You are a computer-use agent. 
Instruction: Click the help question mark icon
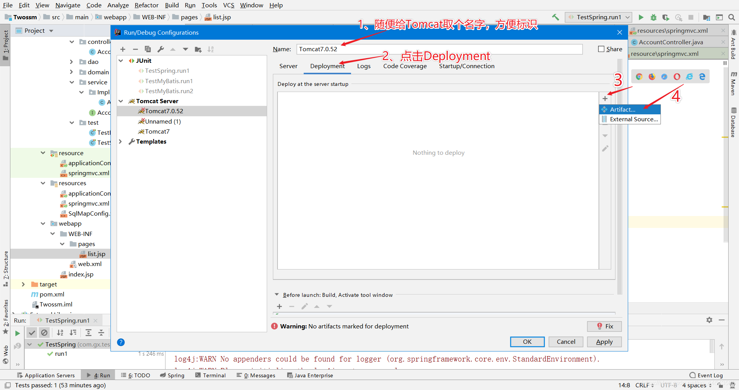click(121, 342)
